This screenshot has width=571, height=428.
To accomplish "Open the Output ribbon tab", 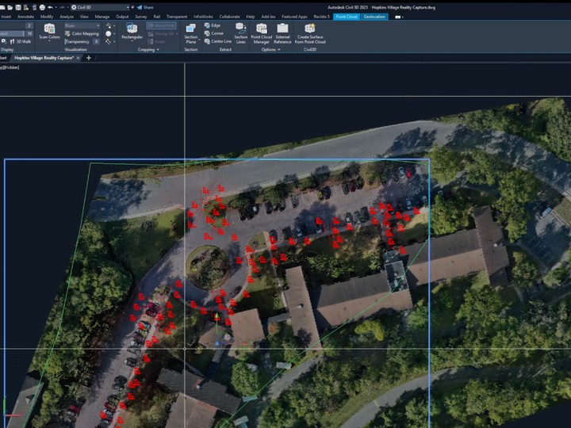I will tap(122, 17).
